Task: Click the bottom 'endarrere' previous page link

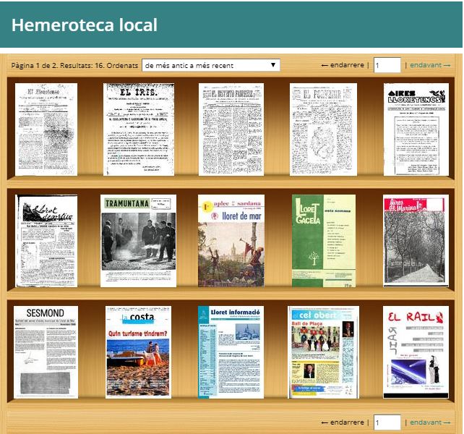Action: click(x=343, y=422)
